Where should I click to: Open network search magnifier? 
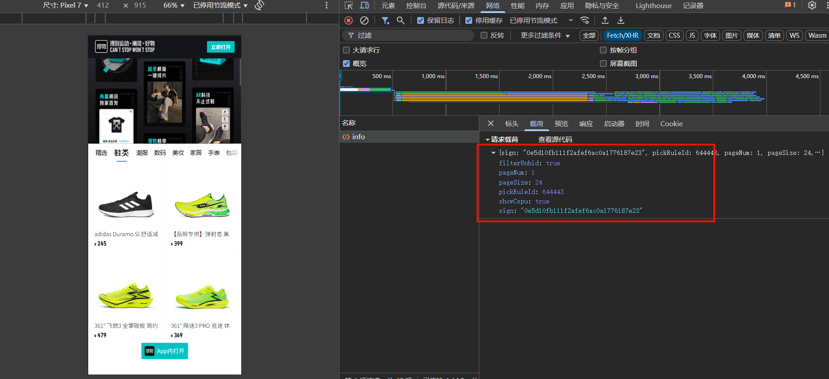click(x=401, y=20)
